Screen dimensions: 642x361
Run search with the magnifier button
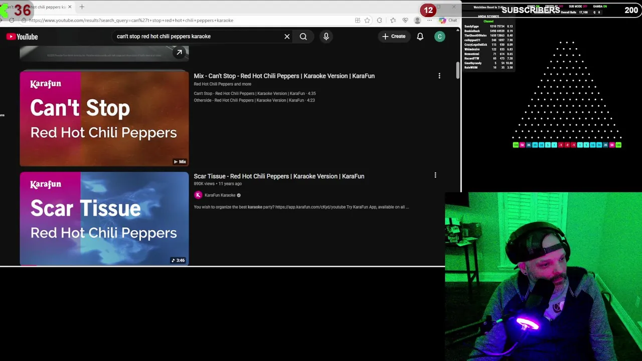click(303, 37)
